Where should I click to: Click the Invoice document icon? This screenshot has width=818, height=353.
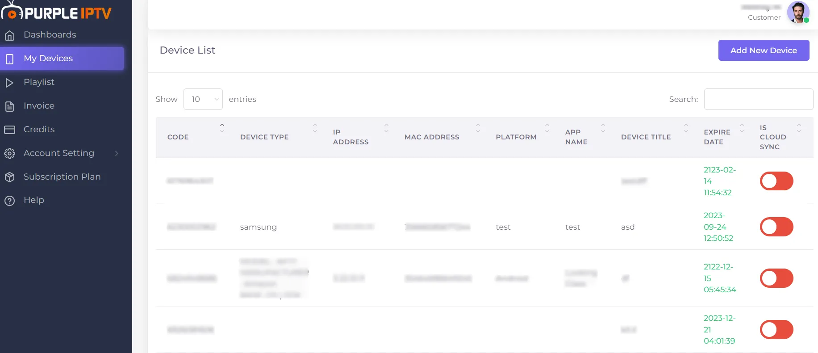(9, 106)
